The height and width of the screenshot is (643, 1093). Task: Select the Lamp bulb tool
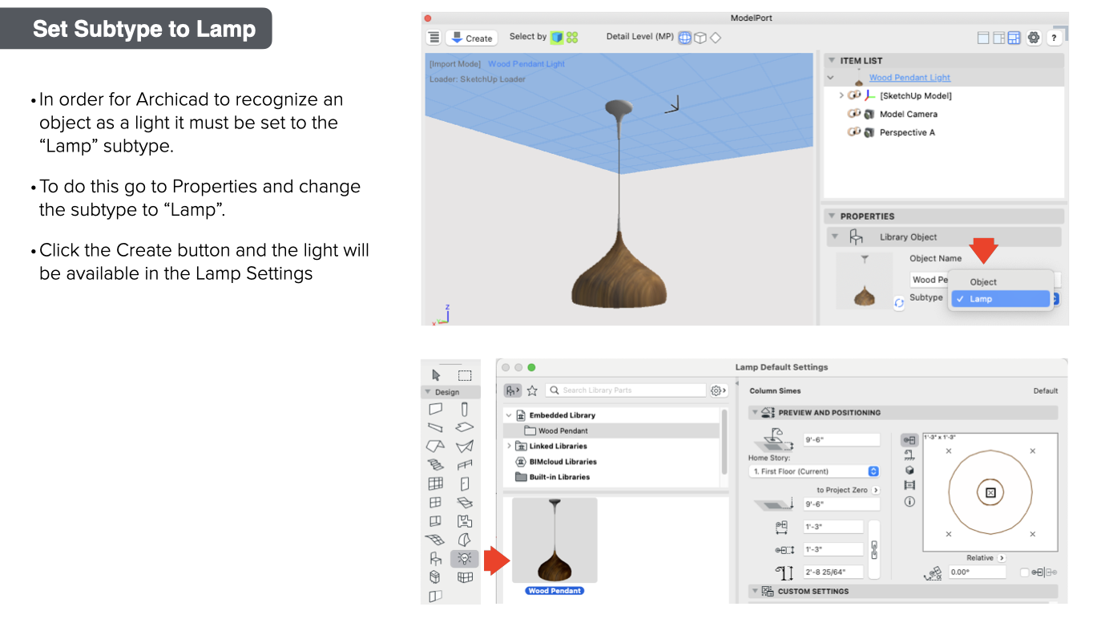[465, 559]
